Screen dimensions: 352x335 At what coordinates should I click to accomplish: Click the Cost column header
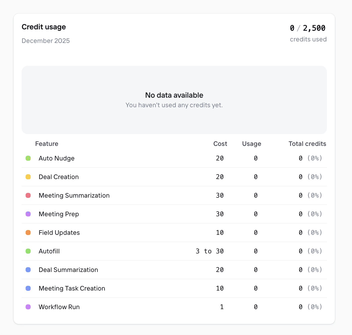[x=220, y=144]
